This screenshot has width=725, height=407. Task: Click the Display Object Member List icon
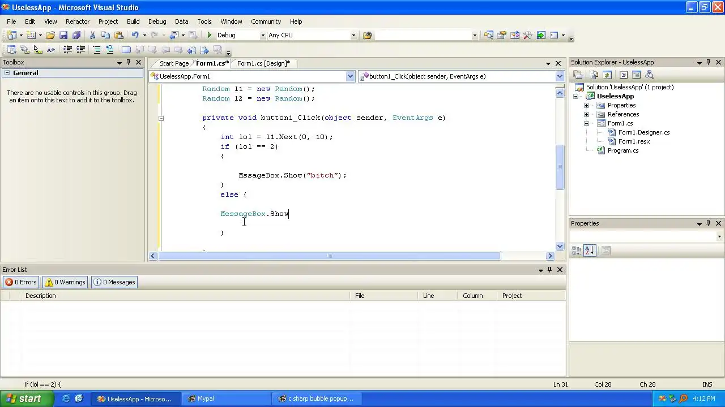pyautogui.click(x=11, y=50)
